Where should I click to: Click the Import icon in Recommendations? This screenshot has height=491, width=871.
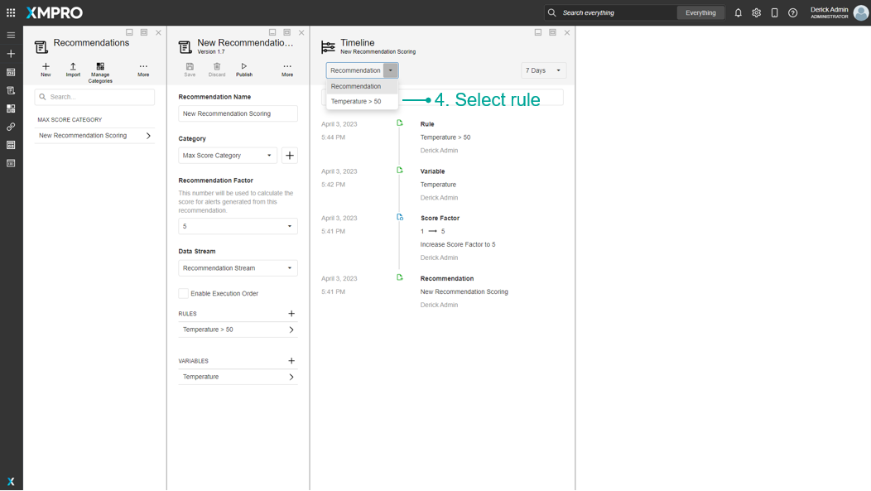[73, 67]
